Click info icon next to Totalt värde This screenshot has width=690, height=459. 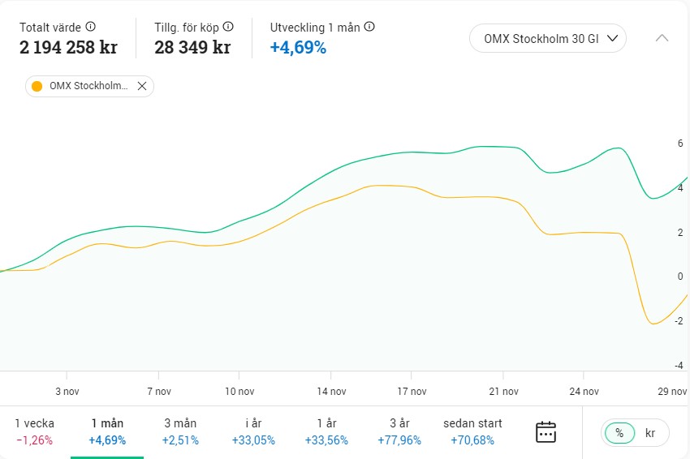(91, 27)
